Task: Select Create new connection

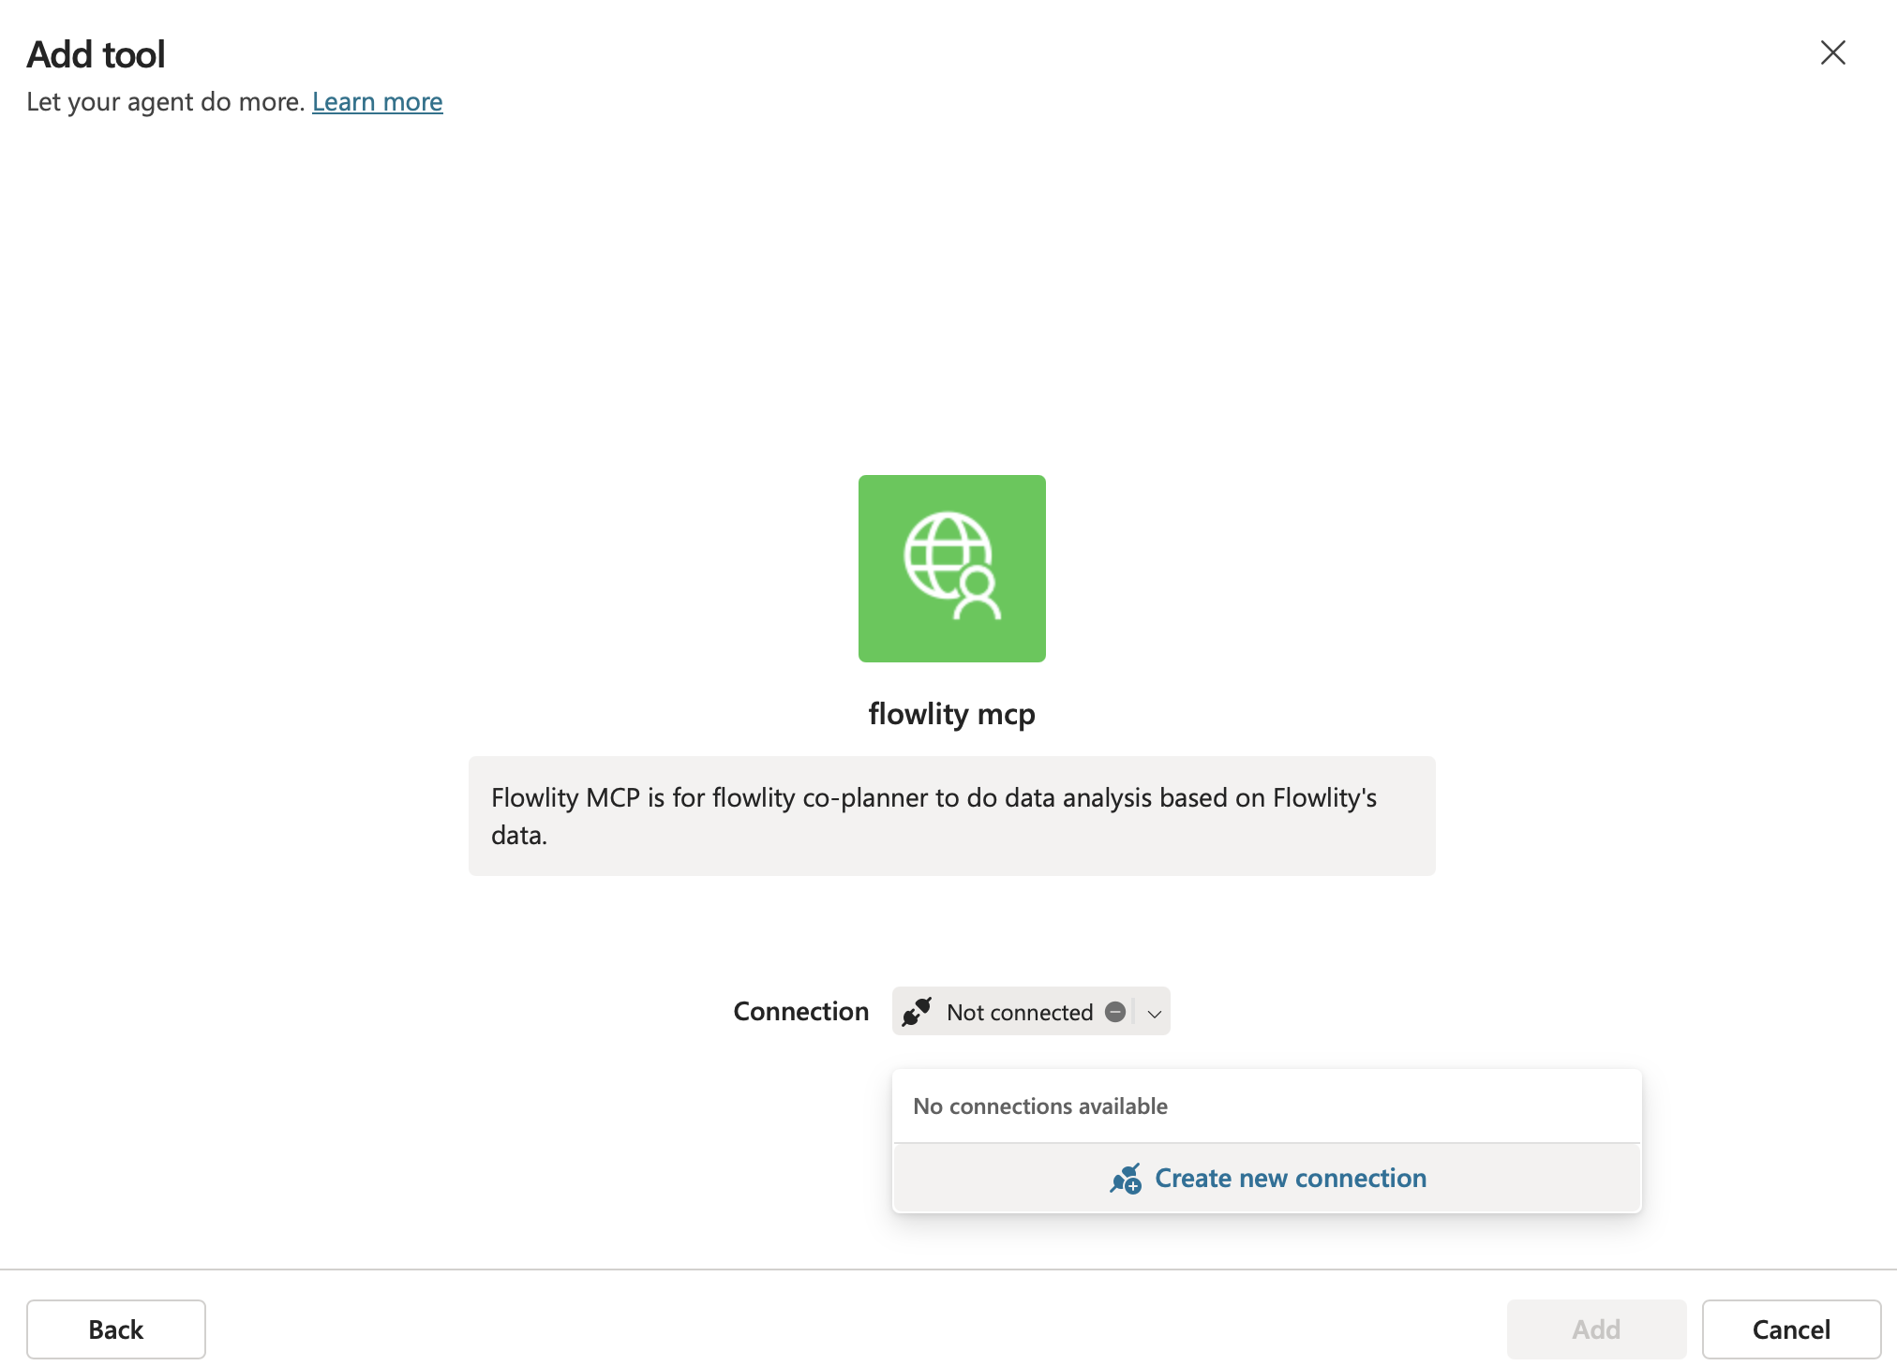Action: point(1267,1178)
